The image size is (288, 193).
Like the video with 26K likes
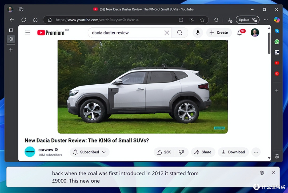[164, 152]
